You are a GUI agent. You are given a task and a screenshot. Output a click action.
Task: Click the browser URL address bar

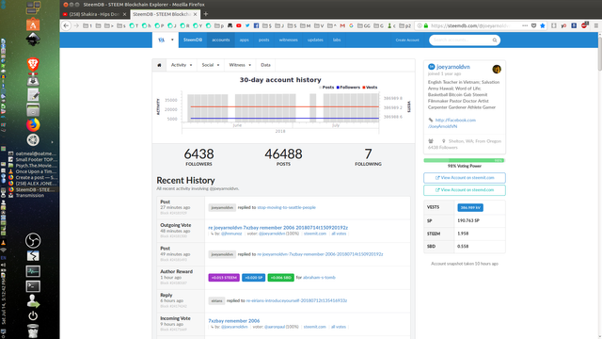[470, 25]
